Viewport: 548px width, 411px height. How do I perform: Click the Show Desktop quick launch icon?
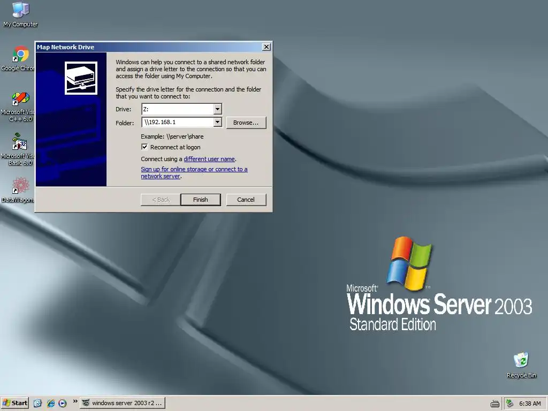pyautogui.click(x=38, y=403)
